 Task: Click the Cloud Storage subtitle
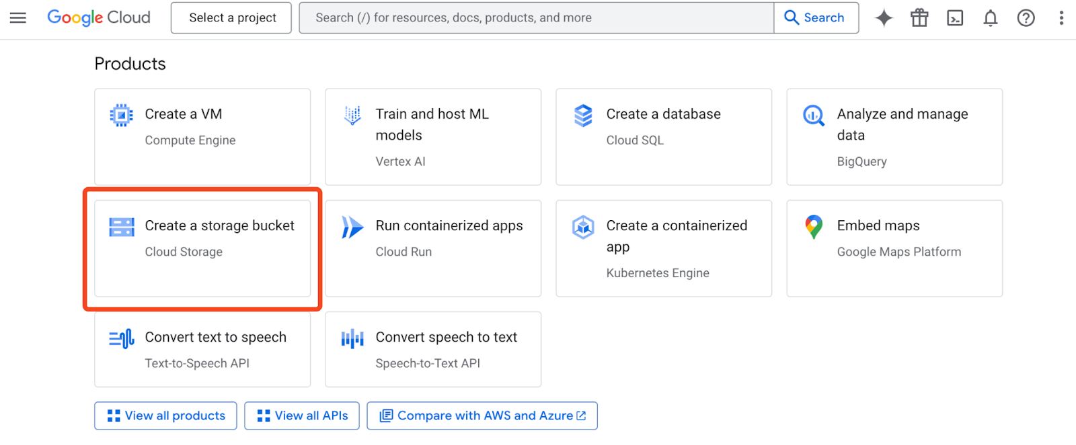pos(184,252)
